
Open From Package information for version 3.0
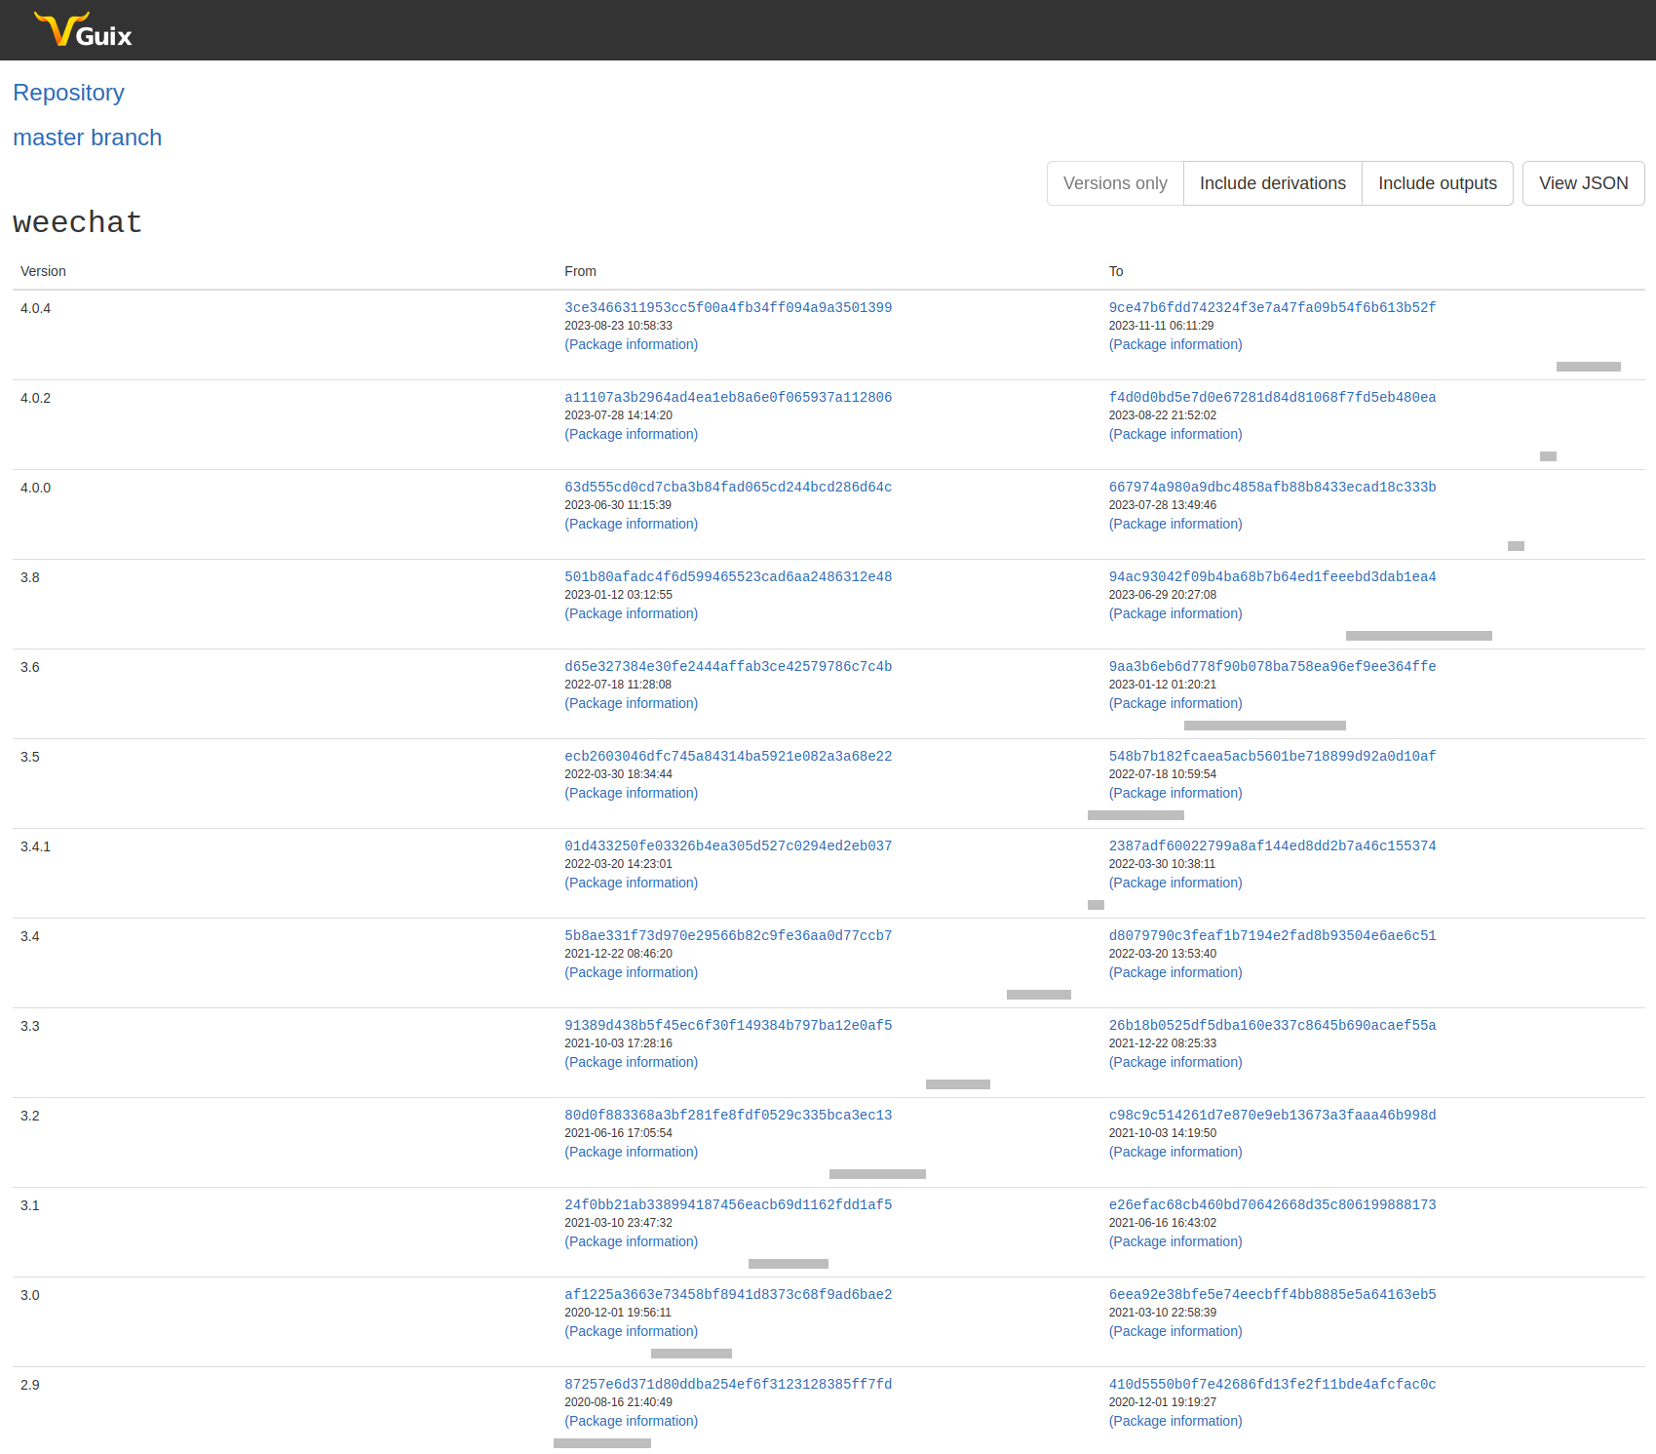point(631,1331)
